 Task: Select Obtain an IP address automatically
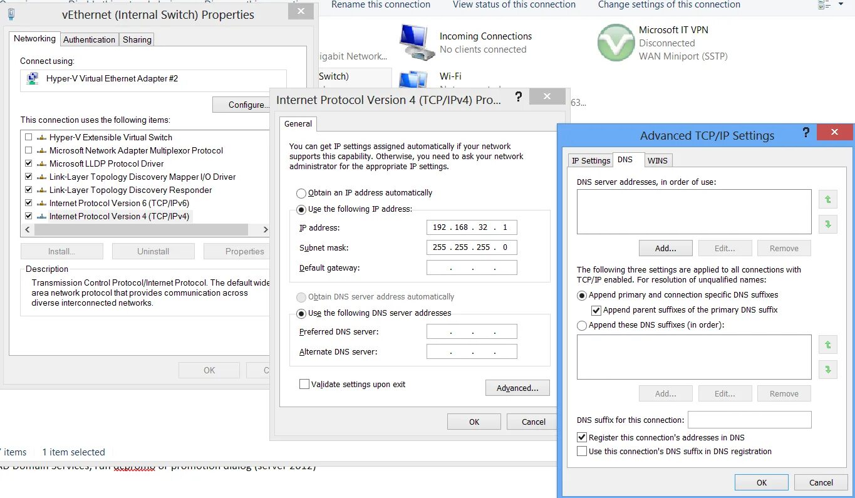(x=301, y=193)
